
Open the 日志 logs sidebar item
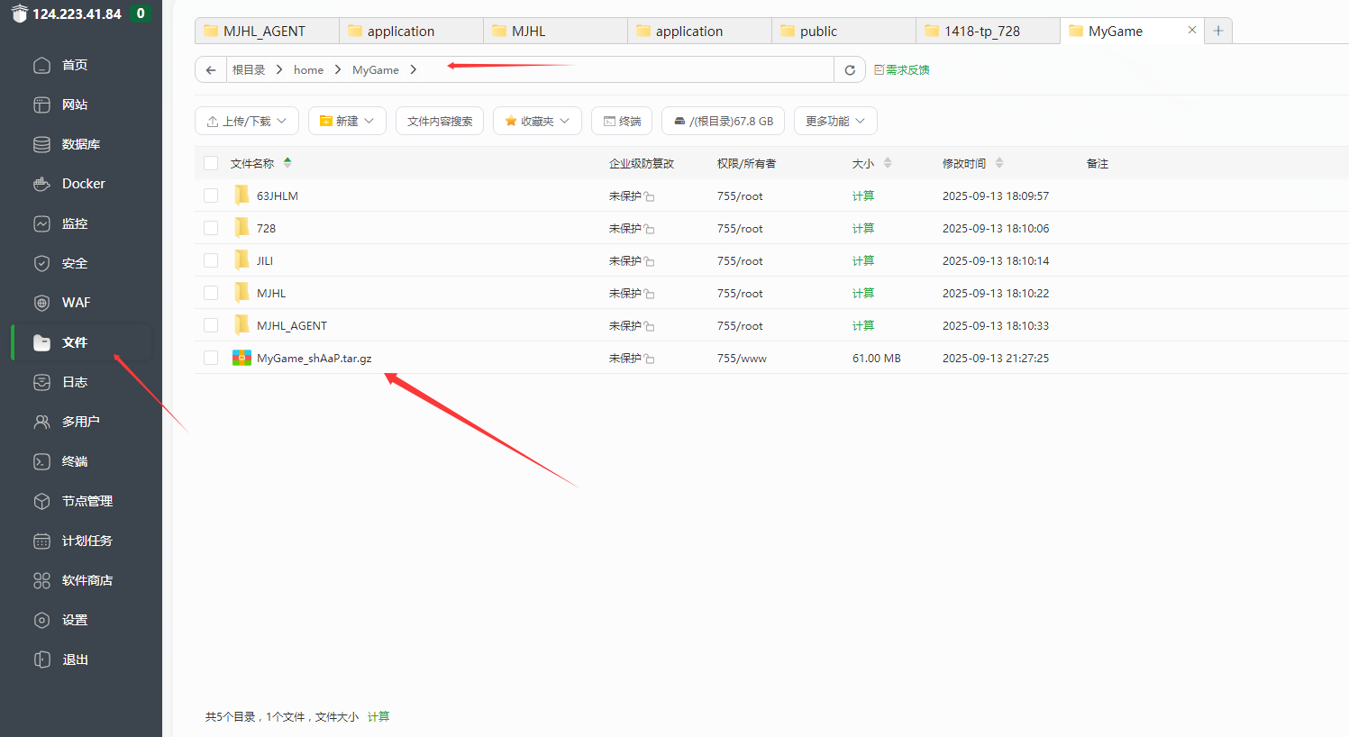[x=80, y=382]
